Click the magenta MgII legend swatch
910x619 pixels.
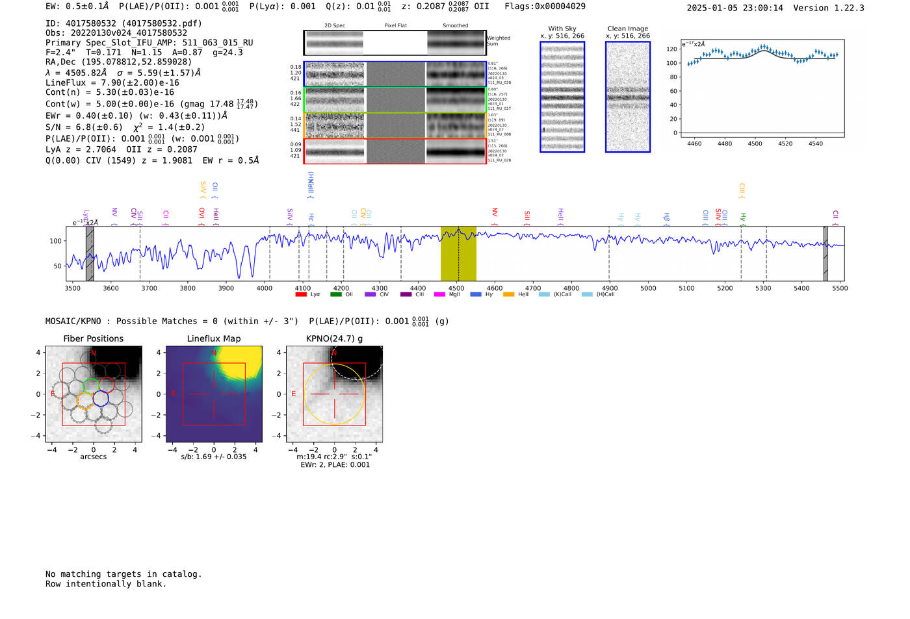[439, 294]
